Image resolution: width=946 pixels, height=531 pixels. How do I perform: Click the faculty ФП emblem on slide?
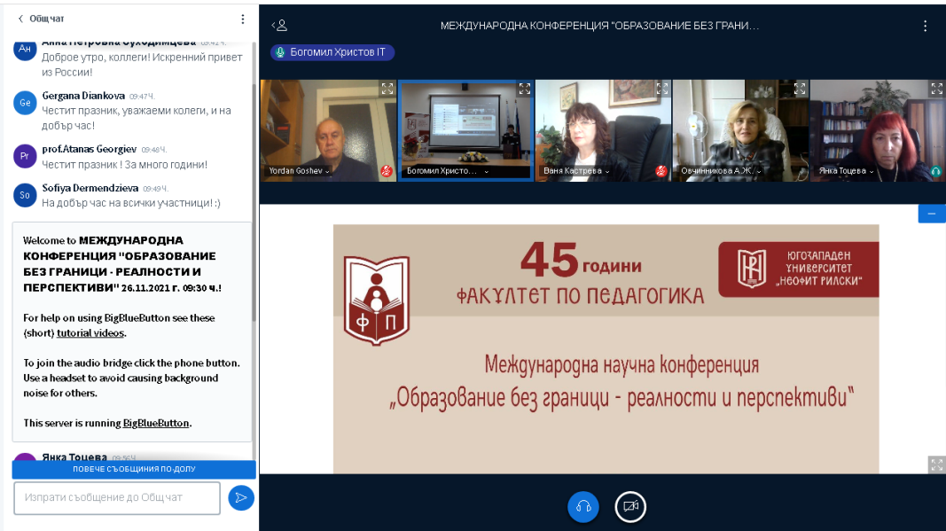pyautogui.click(x=377, y=300)
